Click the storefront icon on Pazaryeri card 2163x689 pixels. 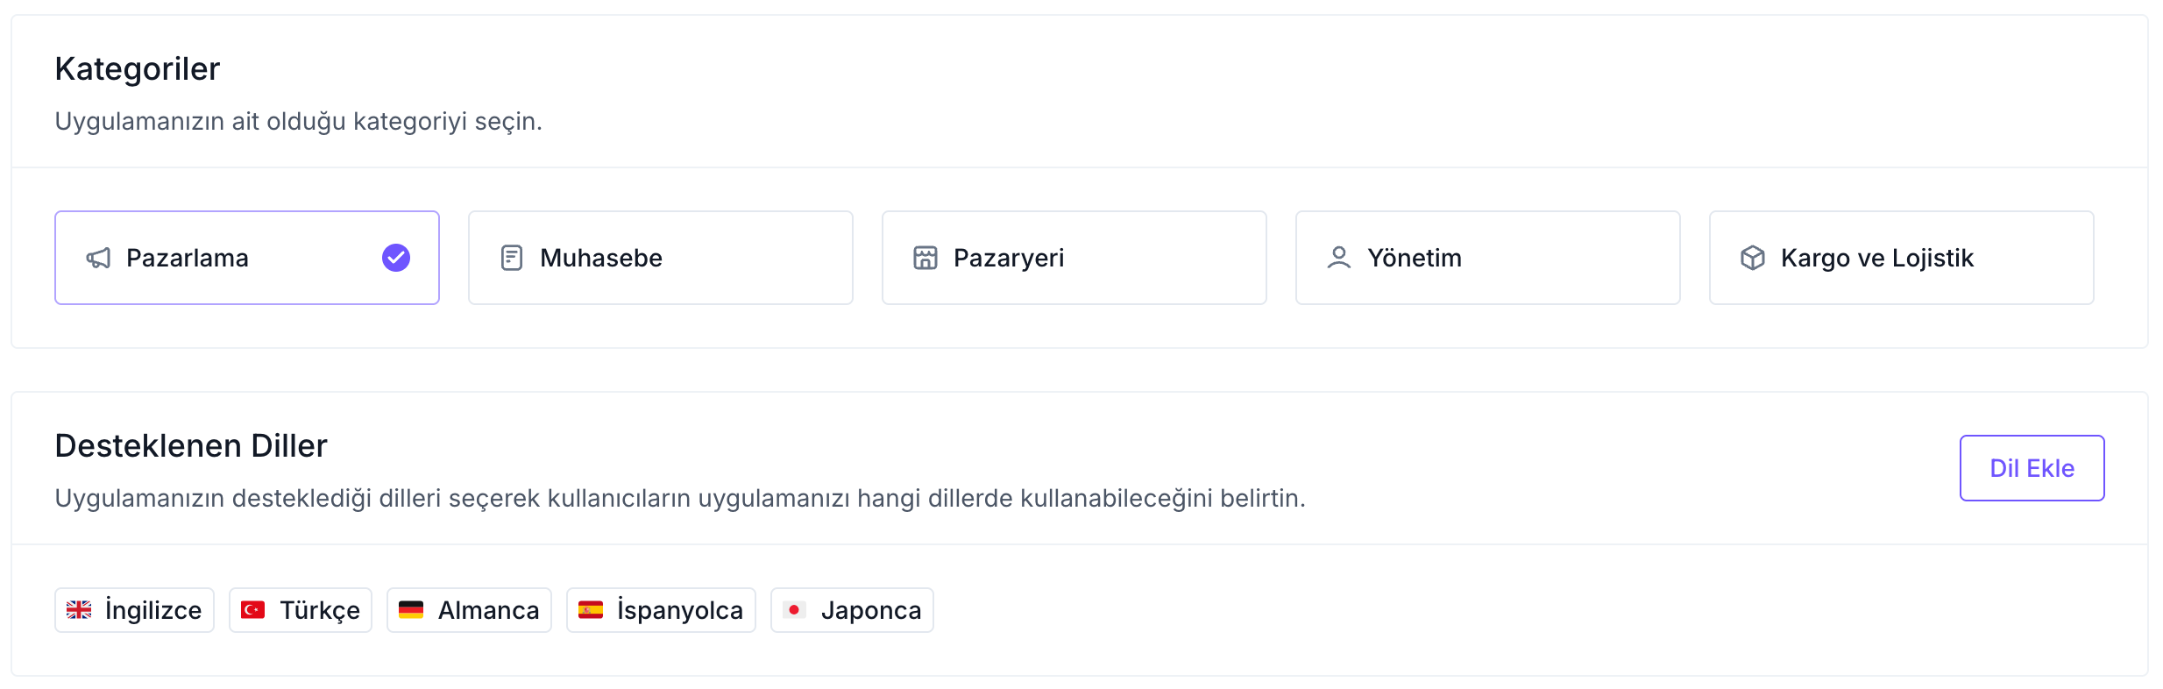[925, 257]
